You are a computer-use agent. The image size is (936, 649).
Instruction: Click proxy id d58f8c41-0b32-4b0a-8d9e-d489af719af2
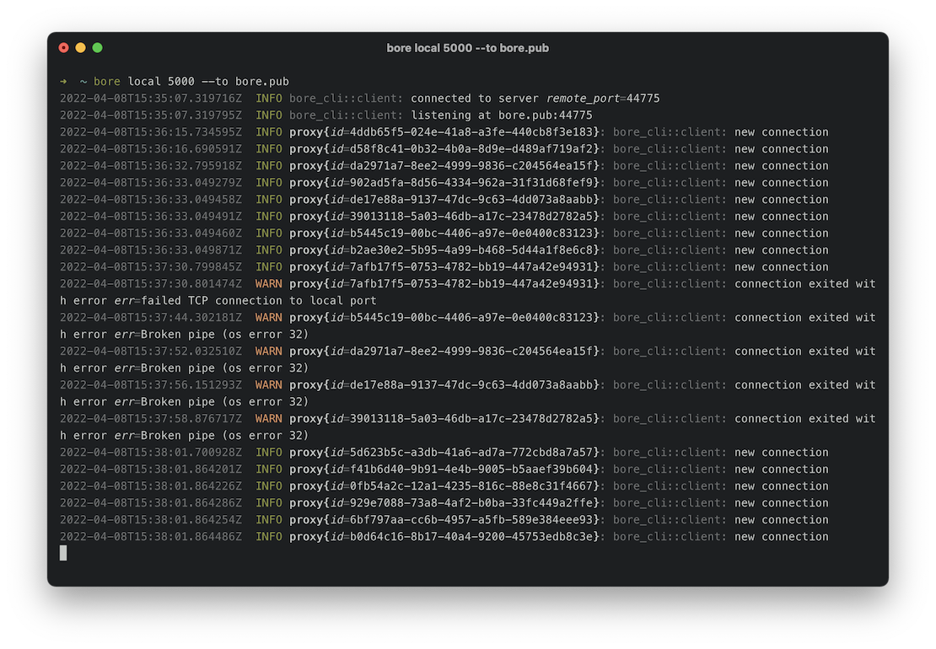pyautogui.click(x=472, y=148)
